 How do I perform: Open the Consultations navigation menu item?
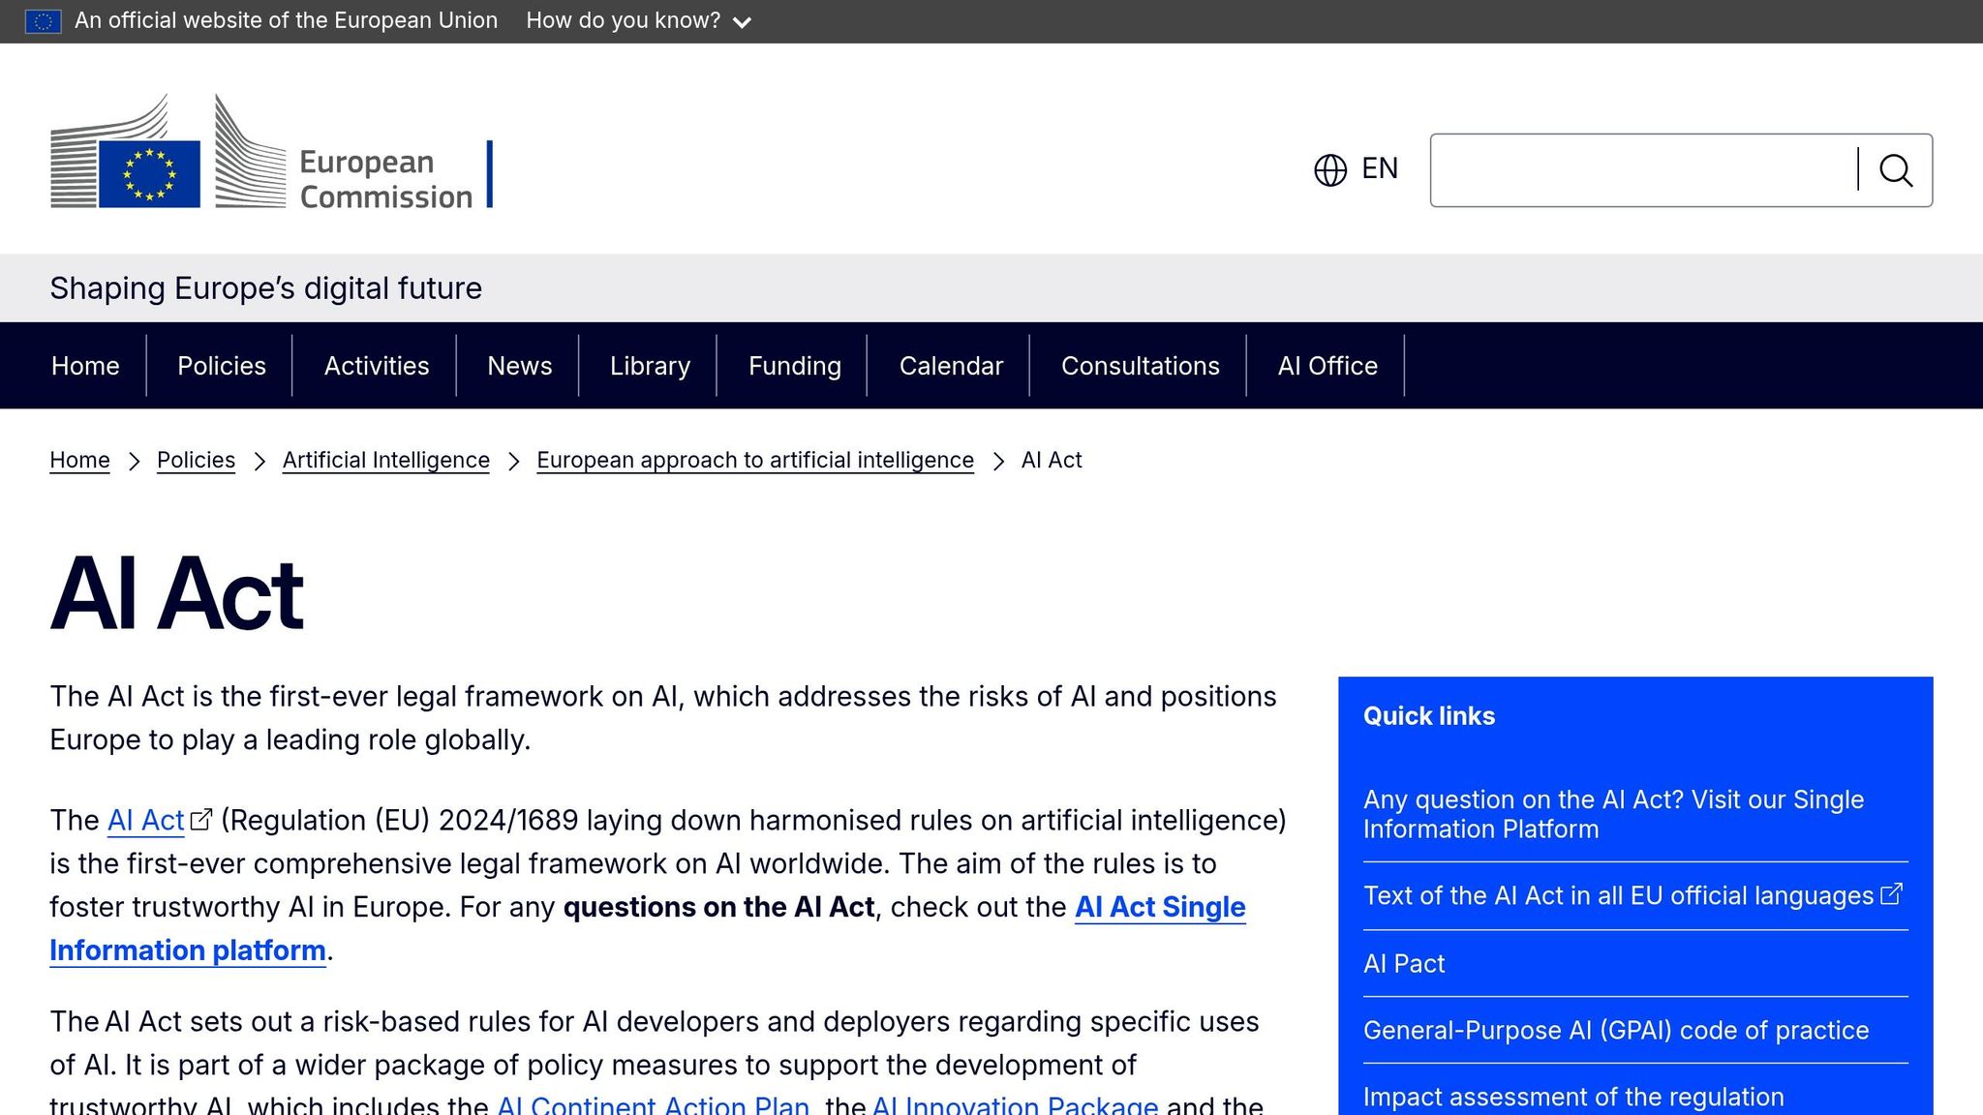tap(1141, 366)
